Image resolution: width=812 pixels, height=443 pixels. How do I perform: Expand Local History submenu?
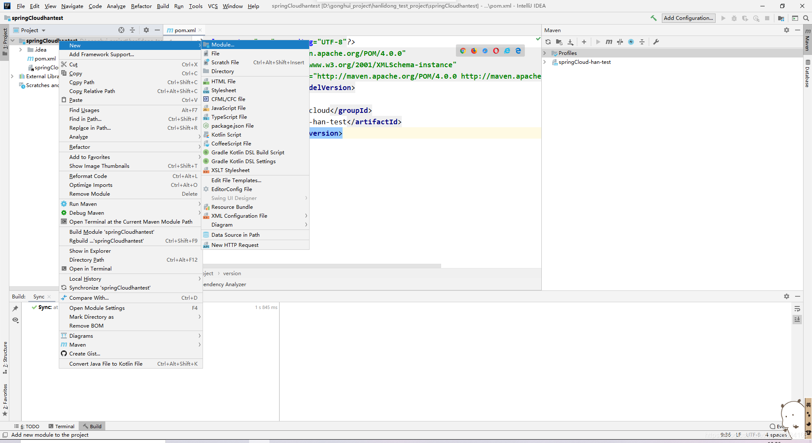[x=131, y=279]
